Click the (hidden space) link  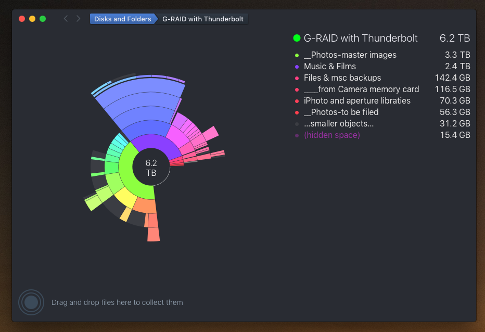tap(332, 135)
